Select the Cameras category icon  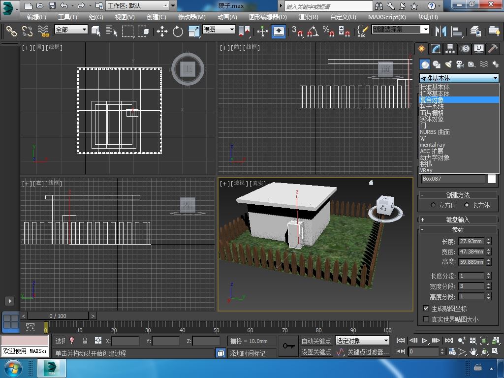point(460,64)
